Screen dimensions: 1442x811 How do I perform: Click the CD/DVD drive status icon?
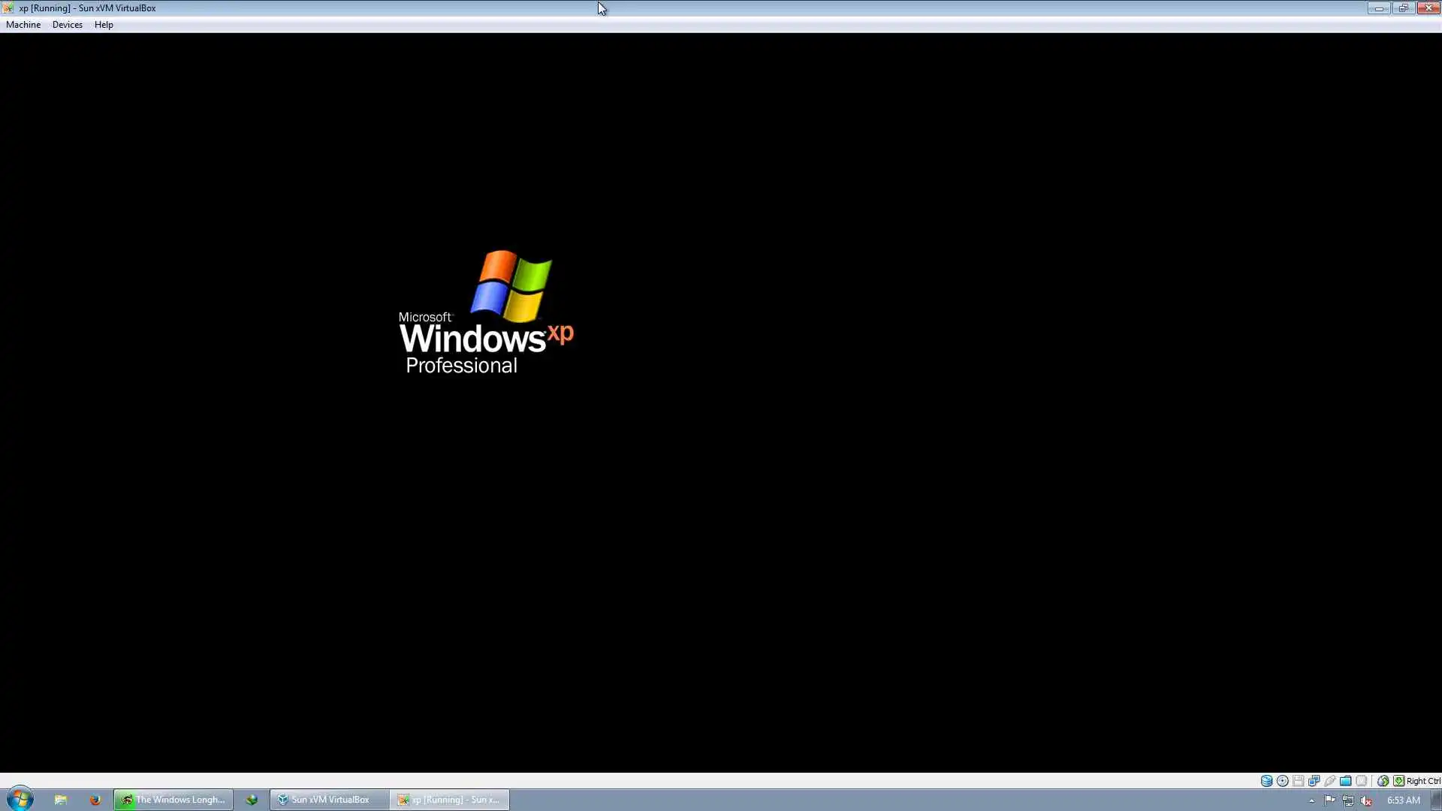(1283, 781)
